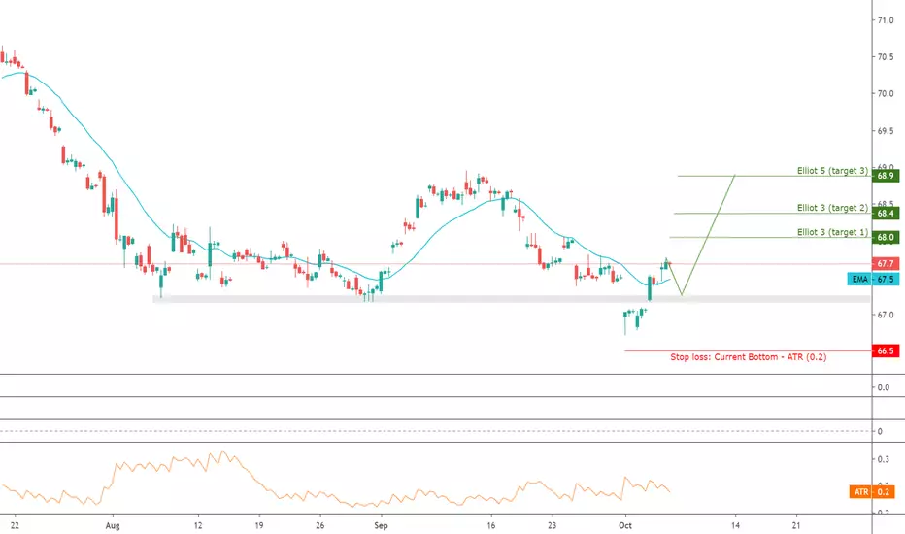The image size is (905, 534).
Task: Click the 71.0 price axis label
Action: point(886,20)
